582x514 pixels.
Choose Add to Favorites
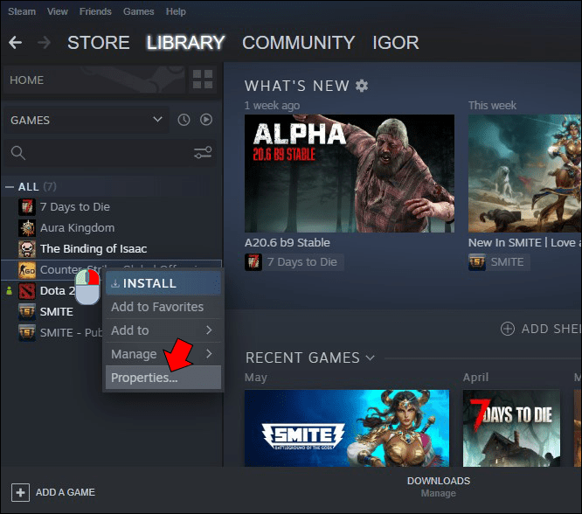(x=163, y=307)
